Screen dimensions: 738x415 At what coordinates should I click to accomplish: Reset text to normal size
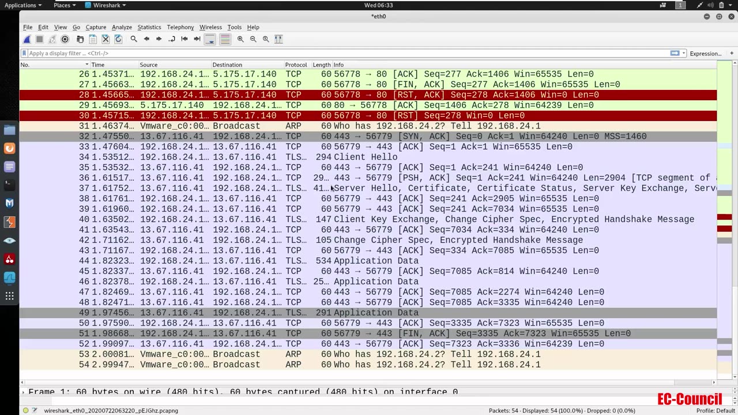click(266, 39)
